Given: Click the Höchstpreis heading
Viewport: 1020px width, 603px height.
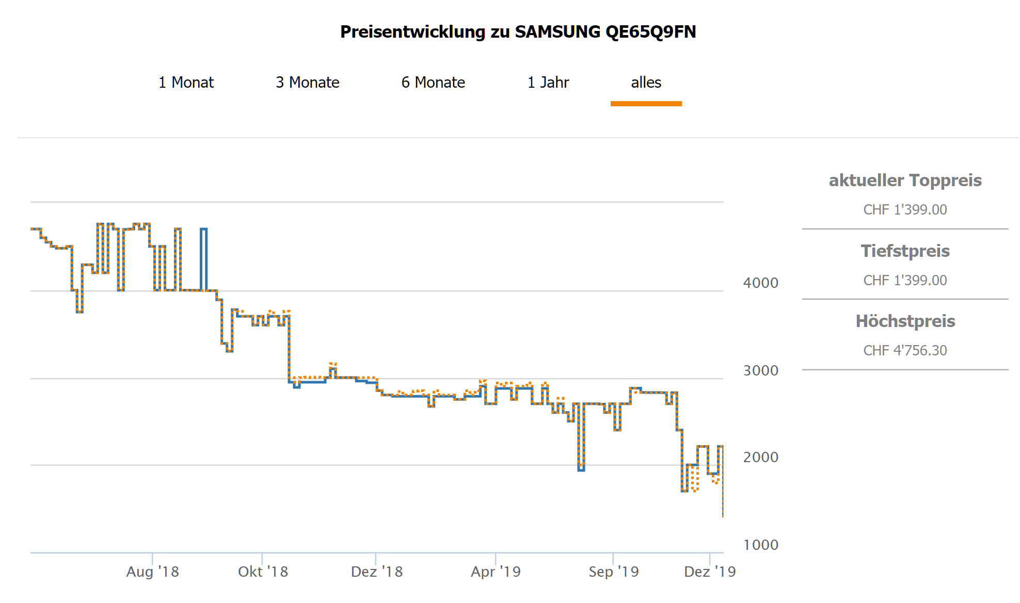Looking at the screenshot, I should coord(905,321).
